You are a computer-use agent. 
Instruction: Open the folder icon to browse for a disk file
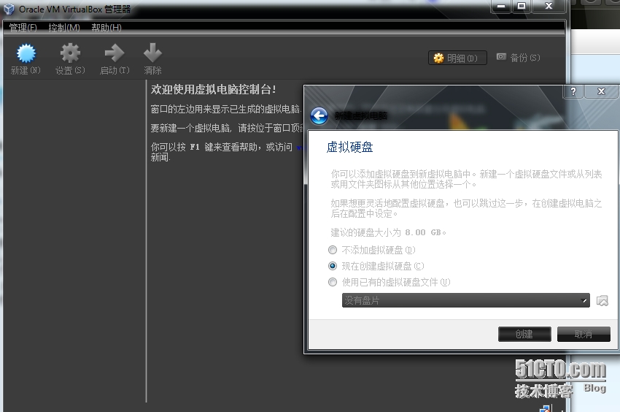(x=602, y=301)
